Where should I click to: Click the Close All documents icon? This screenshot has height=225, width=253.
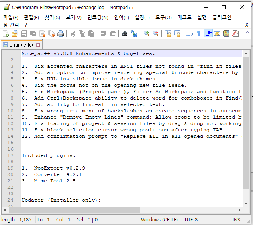coord(51,33)
